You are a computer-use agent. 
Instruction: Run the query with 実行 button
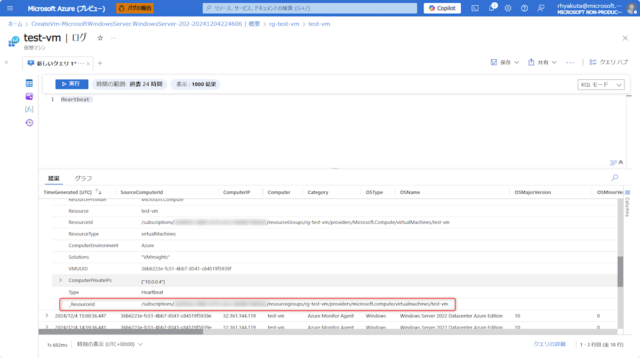tap(72, 84)
